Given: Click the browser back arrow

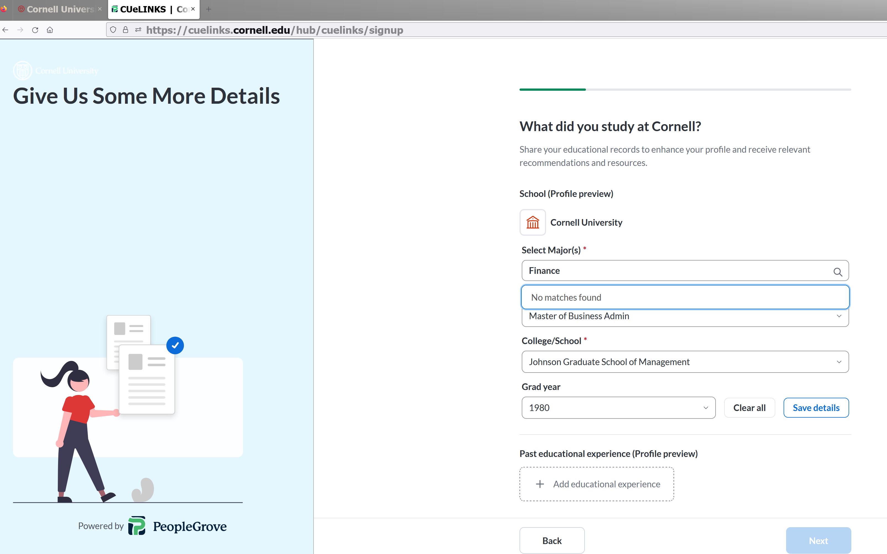Looking at the screenshot, I should [6, 30].
